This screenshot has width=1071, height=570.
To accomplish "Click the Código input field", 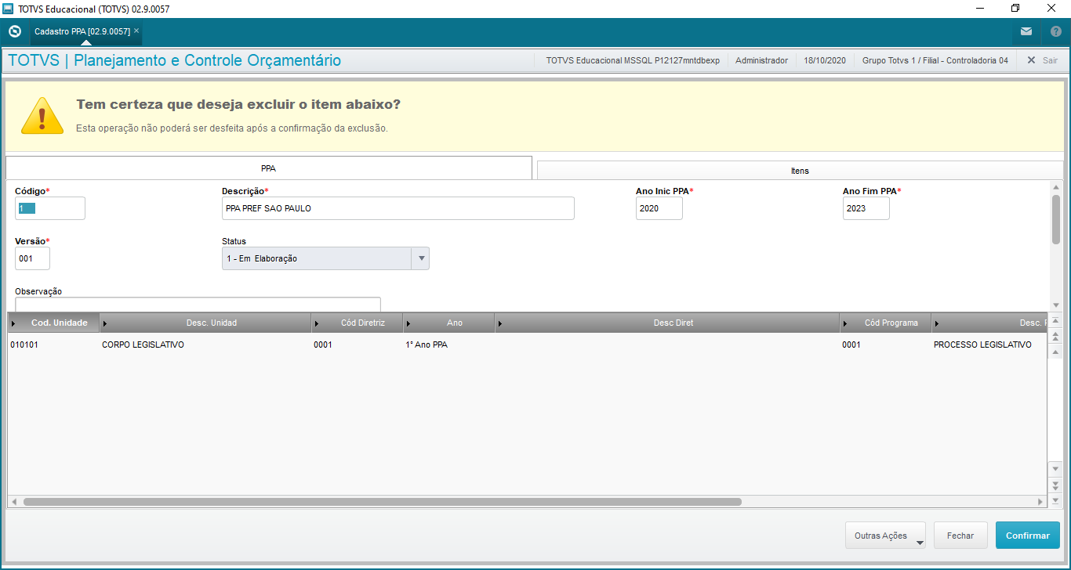I will pyautogui.click(x=50, y=208).
